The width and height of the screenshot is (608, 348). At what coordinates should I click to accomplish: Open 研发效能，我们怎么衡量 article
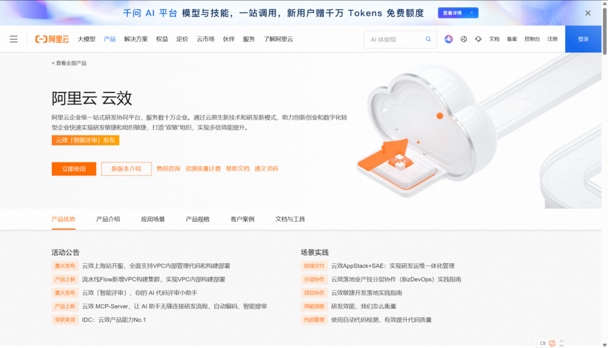pos(363,307)
